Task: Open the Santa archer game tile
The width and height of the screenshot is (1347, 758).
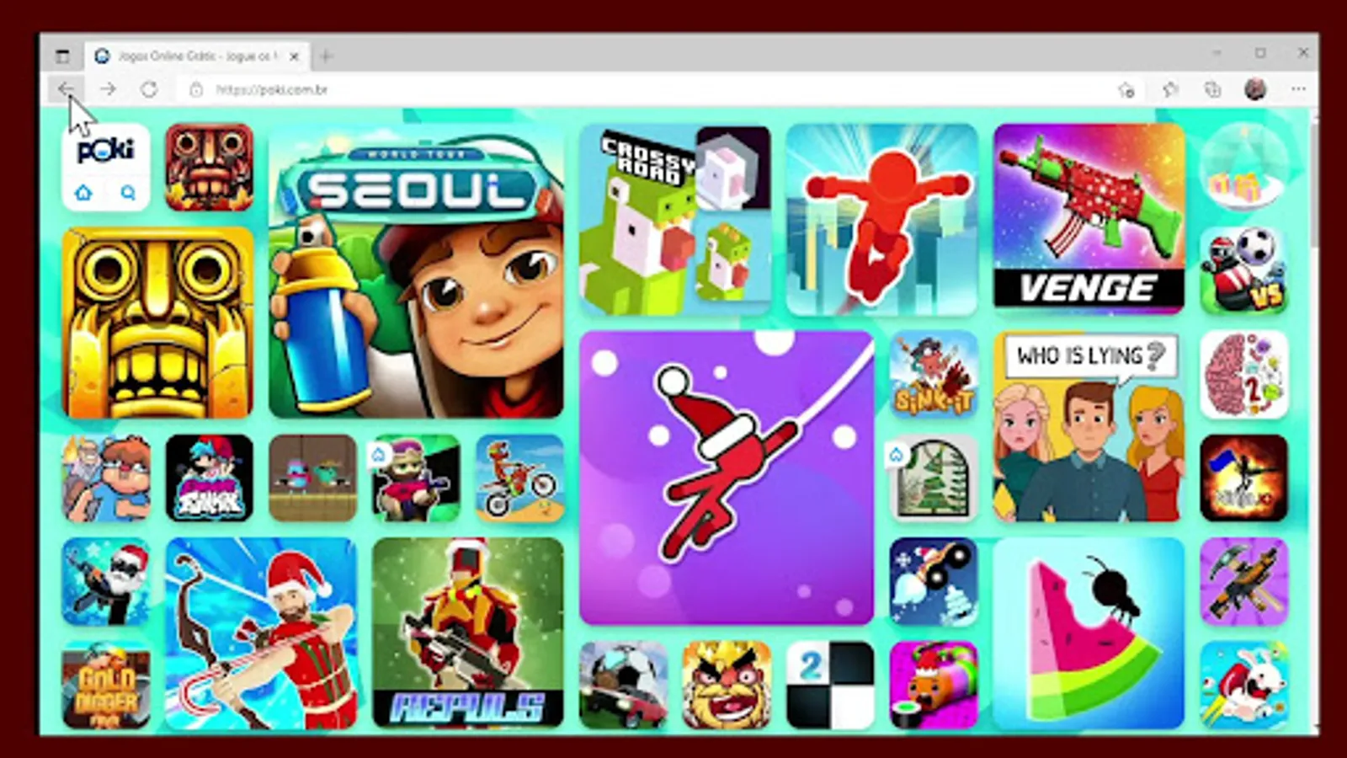Action: (261, 633)
